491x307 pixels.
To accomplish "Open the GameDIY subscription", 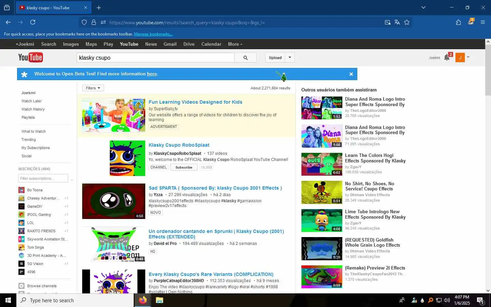I will click(35, 206).
